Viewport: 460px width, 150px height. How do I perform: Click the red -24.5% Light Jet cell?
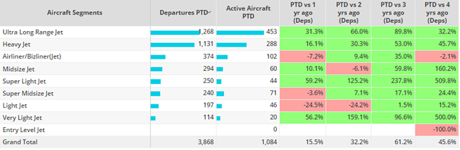click(x=303, y=105)
